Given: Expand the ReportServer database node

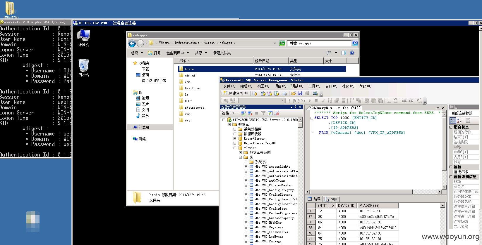Looking at the screenshot, I should 235,138.
